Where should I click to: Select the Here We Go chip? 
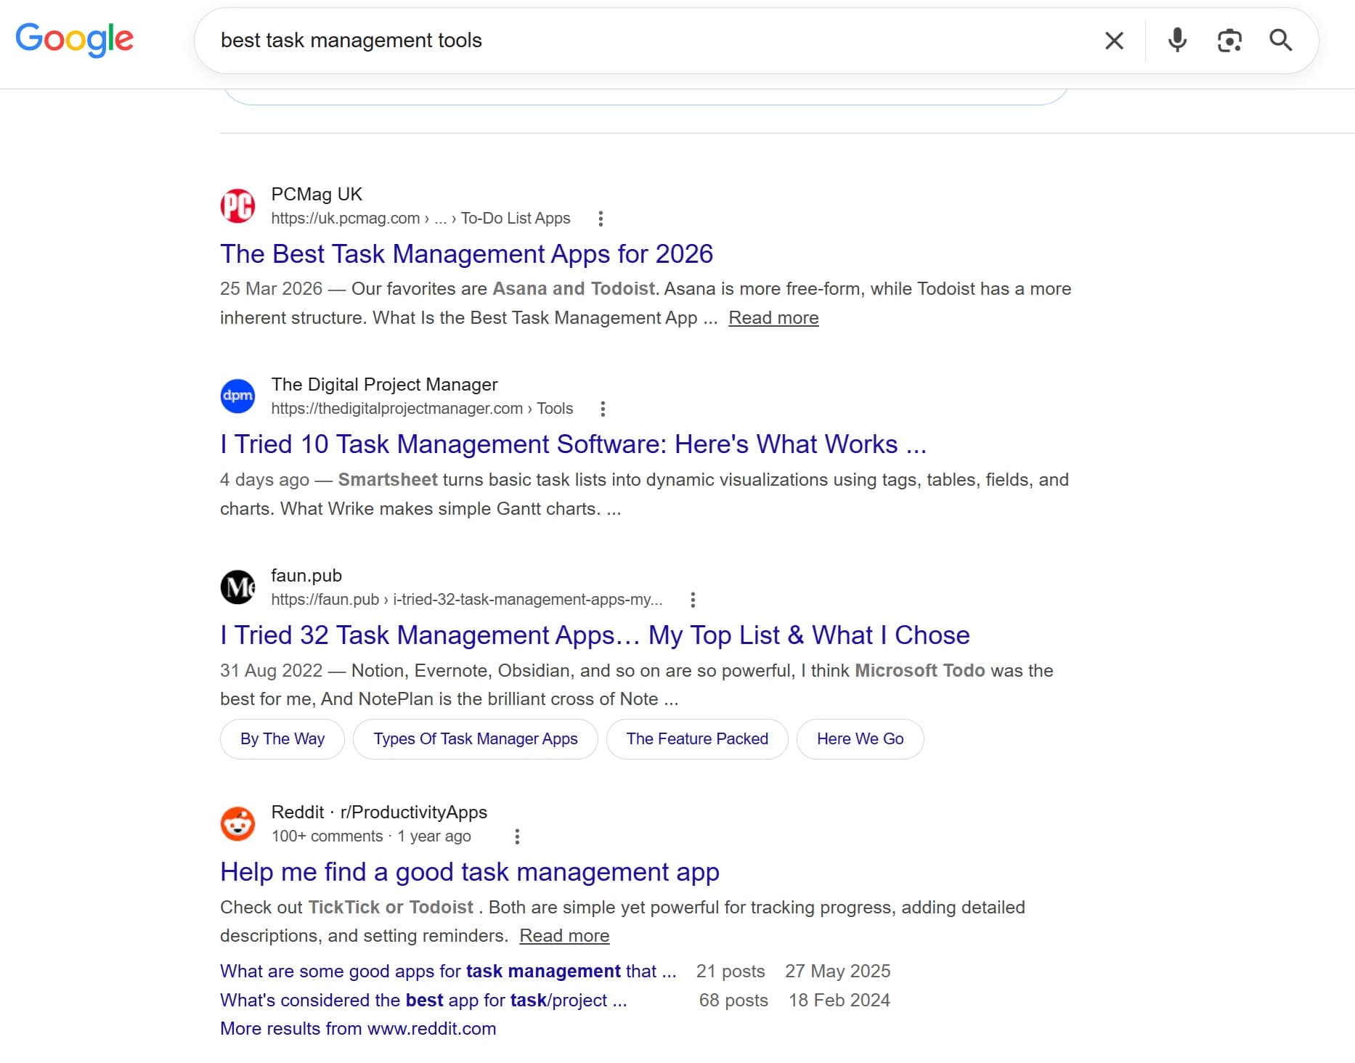(860, 739)
